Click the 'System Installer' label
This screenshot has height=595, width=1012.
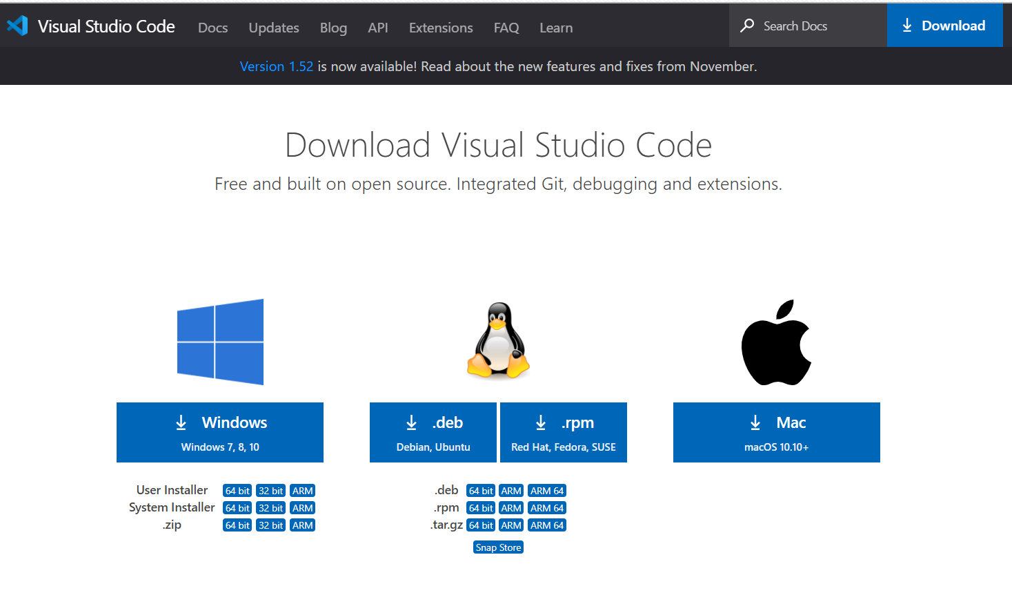point(172,507)
